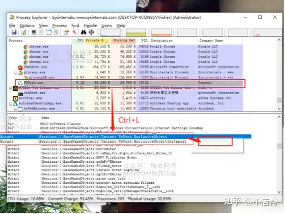
Task: Choose Close Handle in context menu
Action: (213, 141)
